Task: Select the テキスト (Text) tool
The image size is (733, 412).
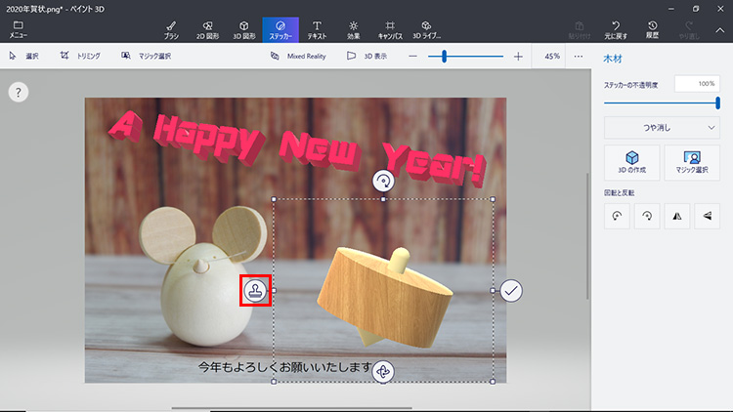Action: (317, 28)
